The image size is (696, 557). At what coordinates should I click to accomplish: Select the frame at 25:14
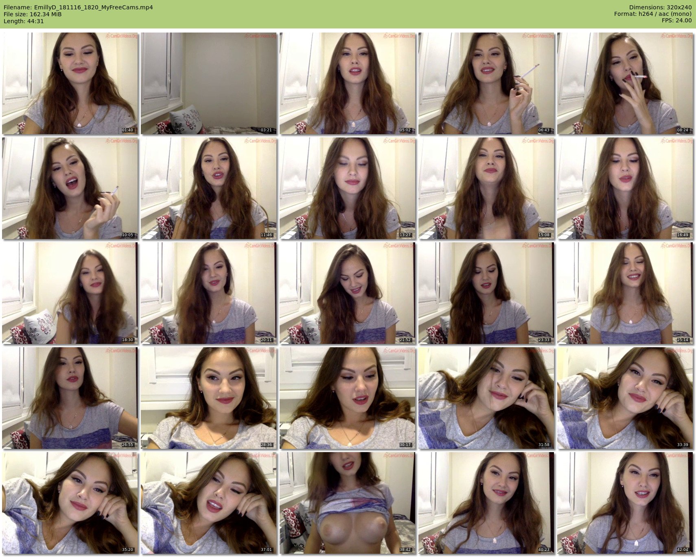point(625,293)
